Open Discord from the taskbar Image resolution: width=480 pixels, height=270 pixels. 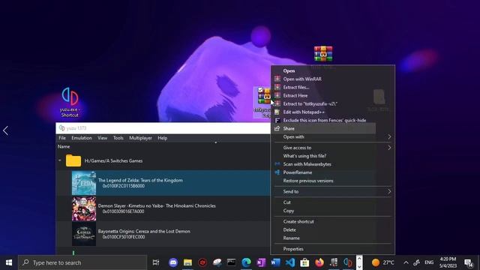click(x=173, y=262)
